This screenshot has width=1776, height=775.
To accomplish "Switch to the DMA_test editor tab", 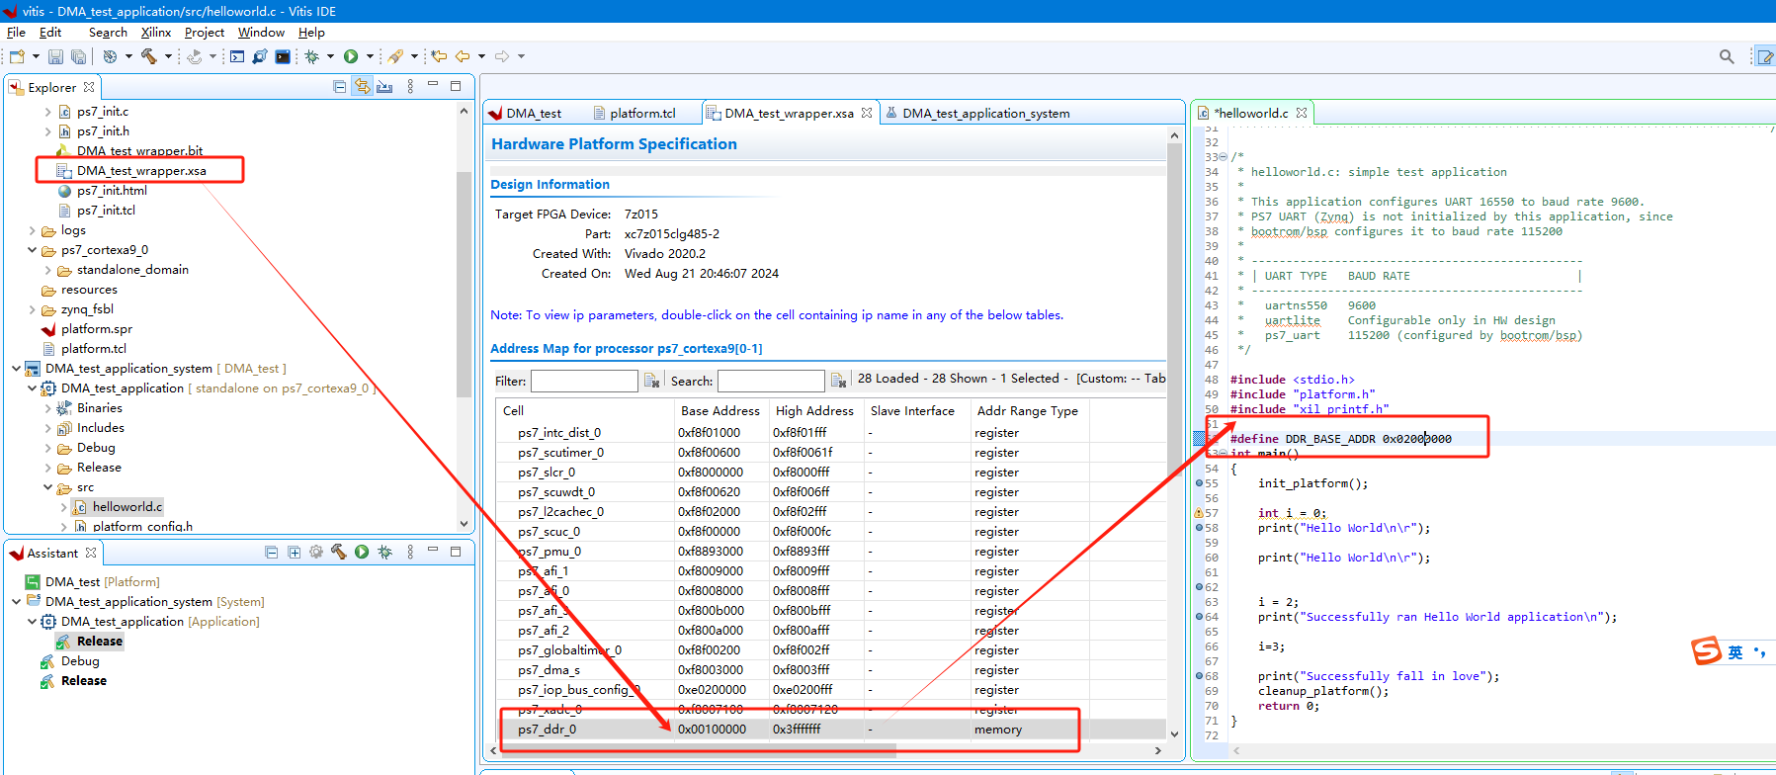I will pos(525,113).
